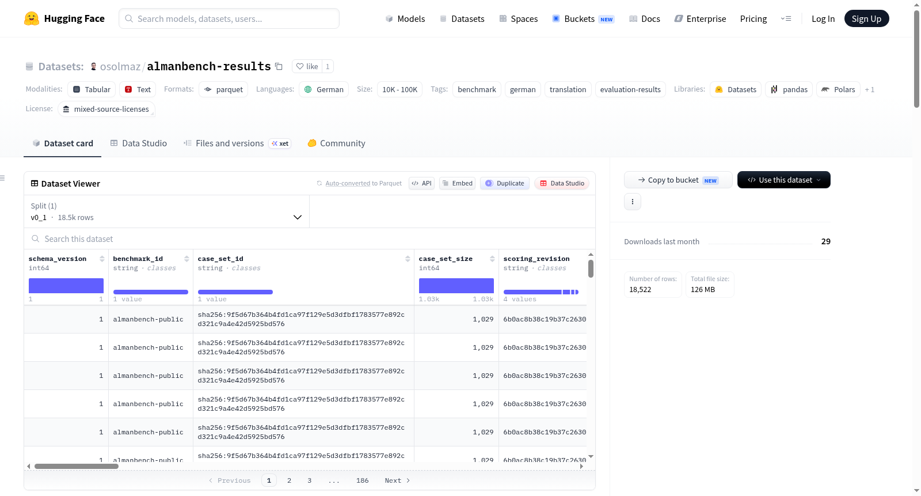921x496 pixels.
Task: Duplicate this dataset
Action: click(505, 183)
